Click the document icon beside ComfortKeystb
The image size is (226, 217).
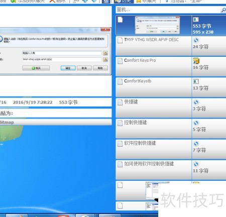pos(120,82)
